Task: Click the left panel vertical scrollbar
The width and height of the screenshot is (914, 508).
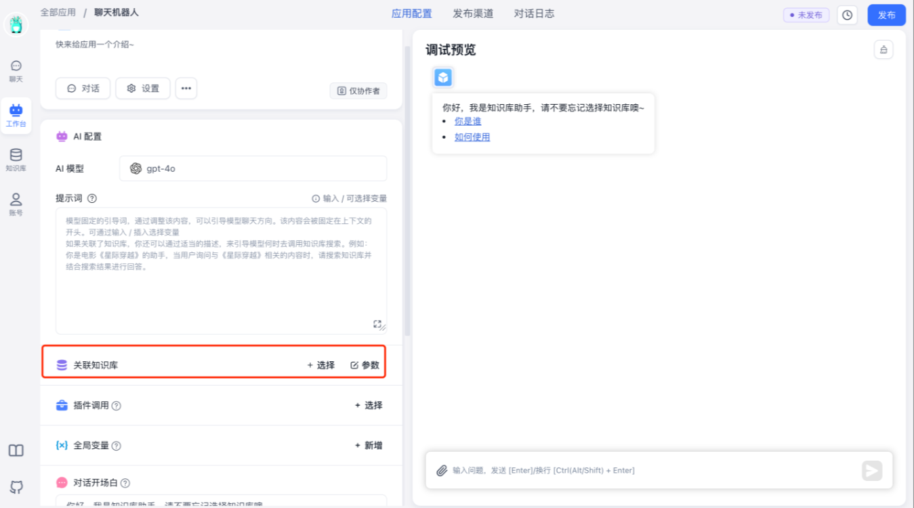Action: [407, 189]
